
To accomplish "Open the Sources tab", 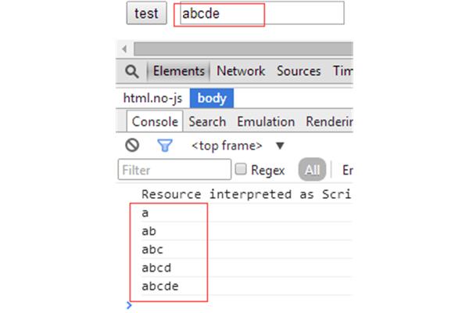I will (x=299, y=71).
